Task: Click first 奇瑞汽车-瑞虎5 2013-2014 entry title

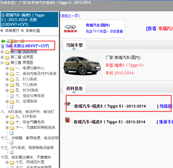Action: [x=110, y=106]
